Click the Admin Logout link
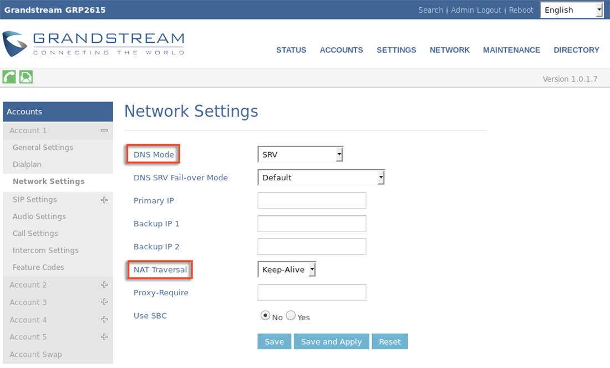The image size is (610, 368). pyautogui.click(x=476, y=10)
